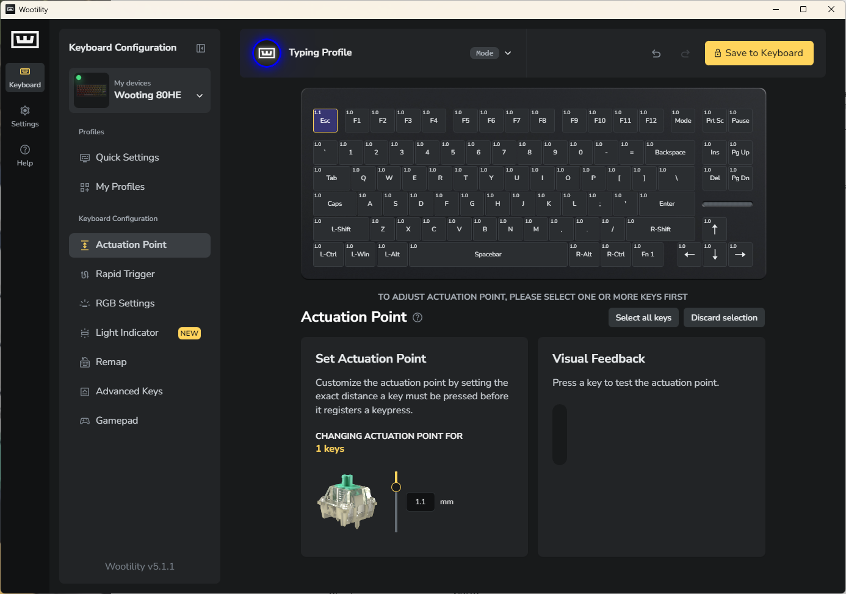Expand the Wooting 80HE device dropdown
Viewport: 846px width, 594px height.
coord(200,96)
